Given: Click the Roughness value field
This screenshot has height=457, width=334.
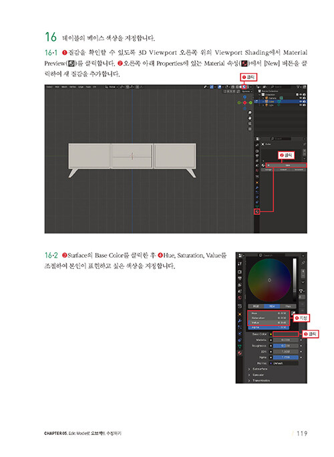Looking at the screenshot, I should tap(286, 346).
